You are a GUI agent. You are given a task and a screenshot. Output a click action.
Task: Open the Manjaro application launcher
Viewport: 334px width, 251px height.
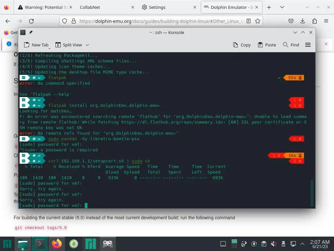click(7, 244)
